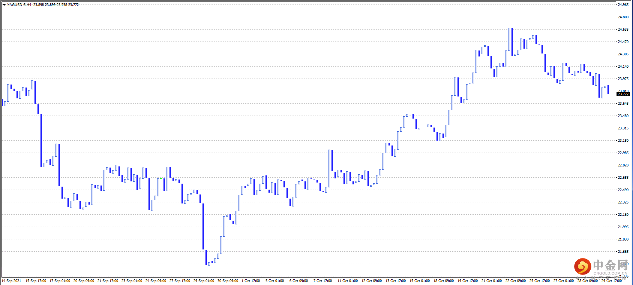Click the 12 Oct 09:00 time label
Viewport: 633px width, 285px height.
(x=372, y=281)
